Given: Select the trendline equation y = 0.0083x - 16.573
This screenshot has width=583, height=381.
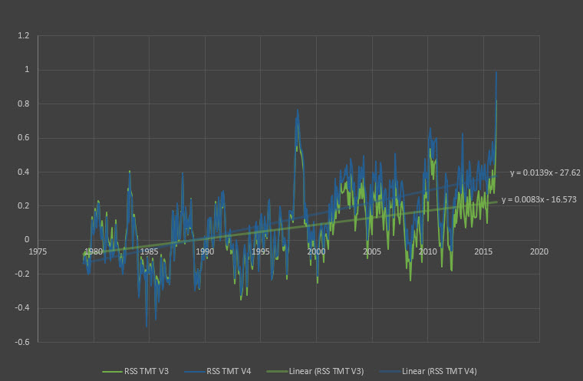Looking at the screenshot, I should tap(539, 199).
